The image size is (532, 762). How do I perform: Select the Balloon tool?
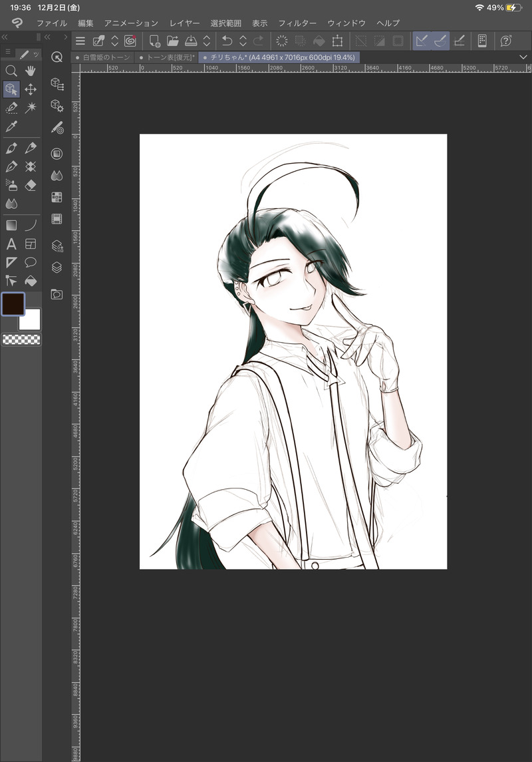coord(31,262)
